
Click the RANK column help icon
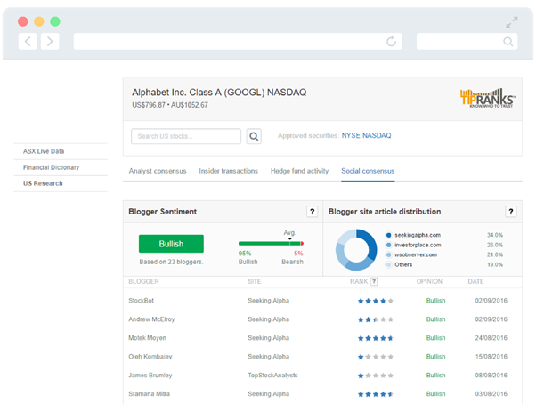pyautogui.click(x=374, y=281)
